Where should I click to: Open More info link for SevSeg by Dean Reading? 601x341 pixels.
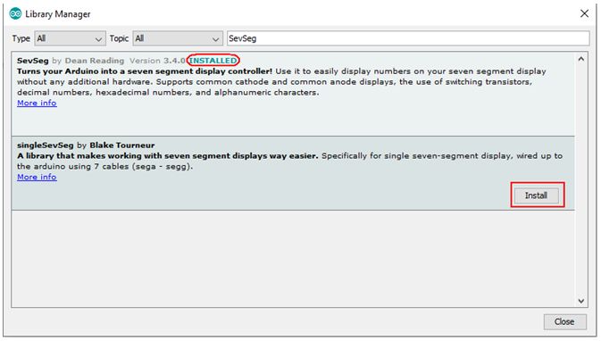point(37,103)
